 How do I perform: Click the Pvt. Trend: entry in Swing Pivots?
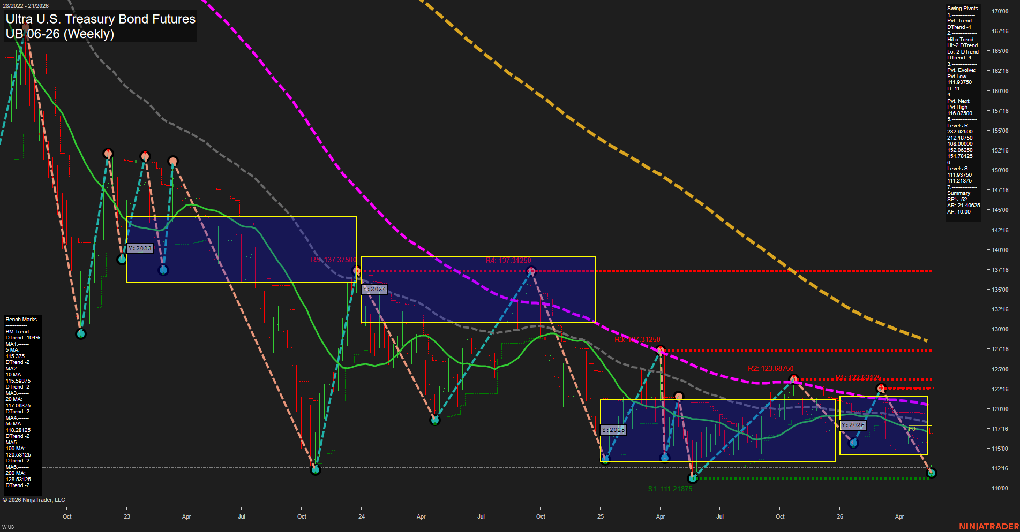(960, 21)
